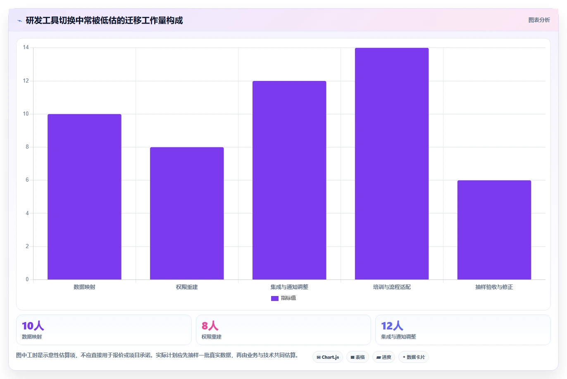Screen dimensions: 567x379
Task: Open the 8人 权限重建 data card
Action: tap(283, 330)
